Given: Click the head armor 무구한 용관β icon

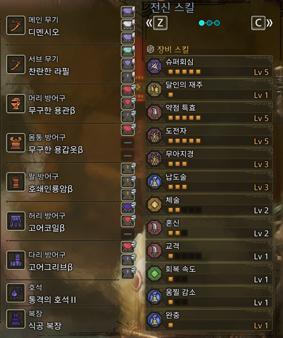Looking at the screenshot, I should point(16,103).
